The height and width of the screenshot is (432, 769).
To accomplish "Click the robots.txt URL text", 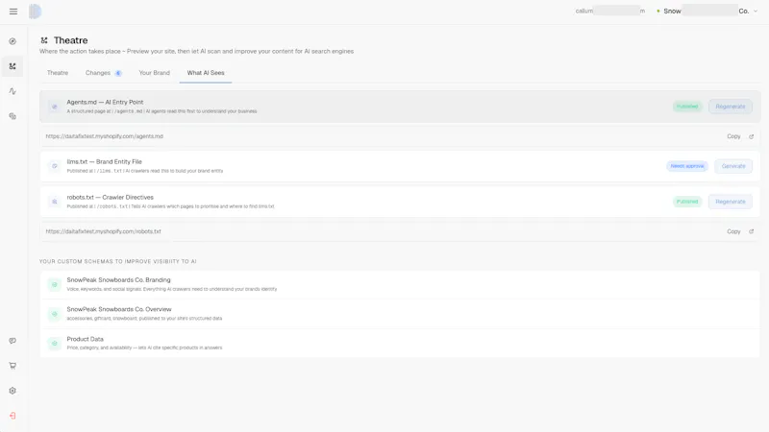I will point(104,231).
